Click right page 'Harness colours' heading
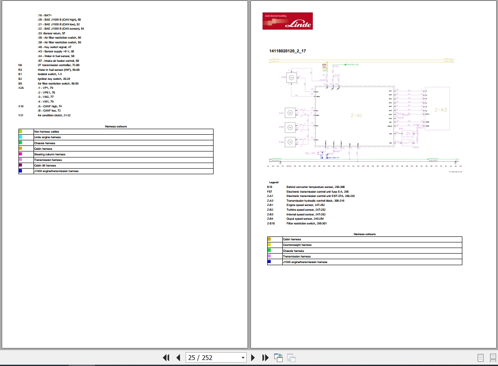 pyautogui.click(x=365, y=234)
